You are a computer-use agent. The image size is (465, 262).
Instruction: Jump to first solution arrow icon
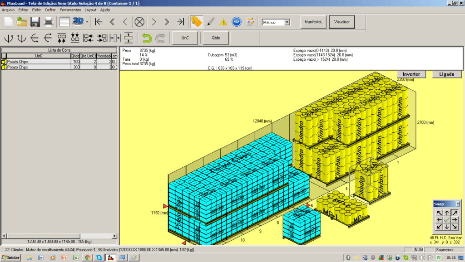[x=98, y=21]
